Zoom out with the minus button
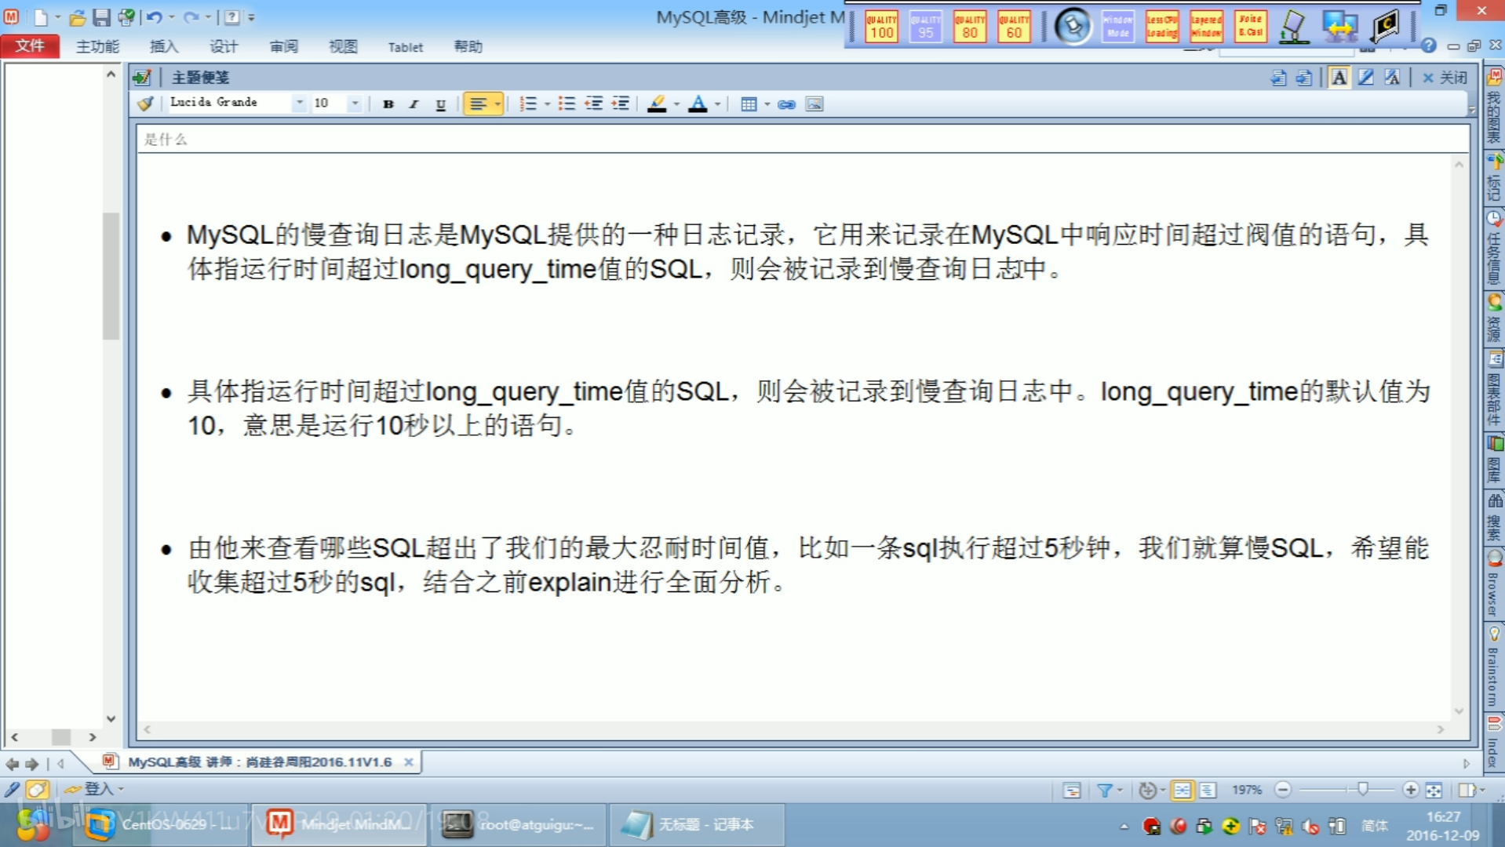The width and height of the screenshot is (1505, 847). tap(1283, 790)
